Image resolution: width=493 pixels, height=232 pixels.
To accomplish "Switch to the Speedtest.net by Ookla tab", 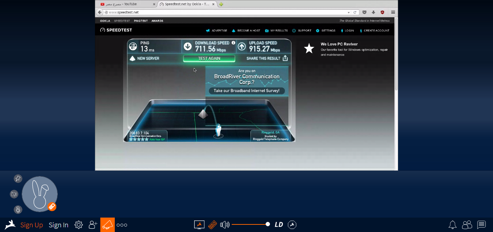I will click(187, 4).
